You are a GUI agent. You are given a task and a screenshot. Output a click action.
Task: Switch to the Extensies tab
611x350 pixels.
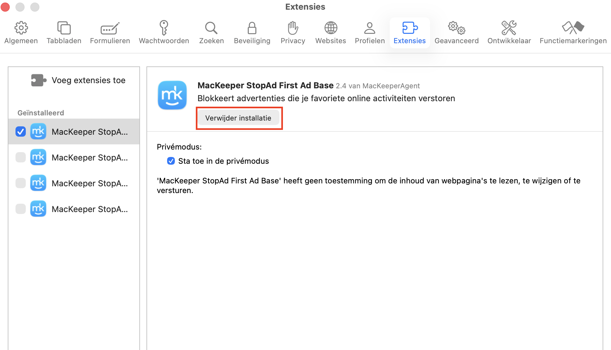click(x=409, y=32)
